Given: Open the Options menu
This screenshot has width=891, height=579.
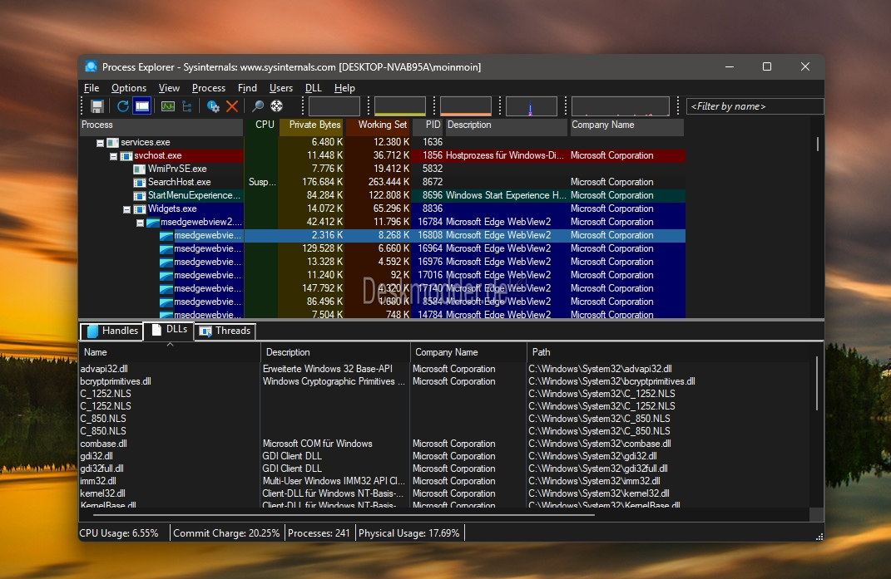Looking at the screenshot, I should (x=129, y=88).
